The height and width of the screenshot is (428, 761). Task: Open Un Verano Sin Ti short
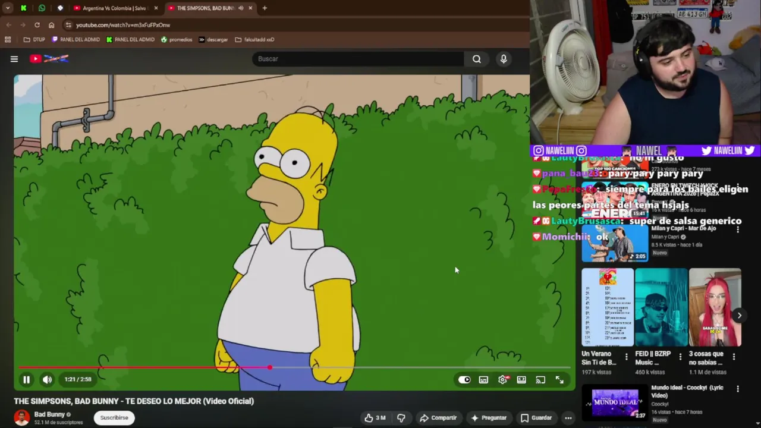coord(608,307)
